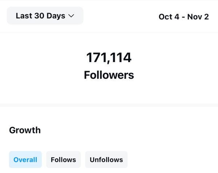The width and height of the screenshot is (218, 173).
Task: Expand the time period selector
Action: coord(45,16)
